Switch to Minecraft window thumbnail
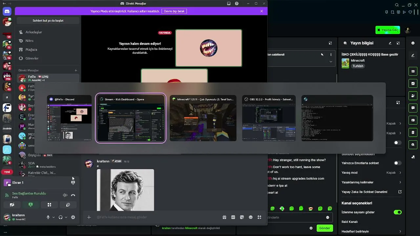This screenshot has width=420, height=236. 203,119
